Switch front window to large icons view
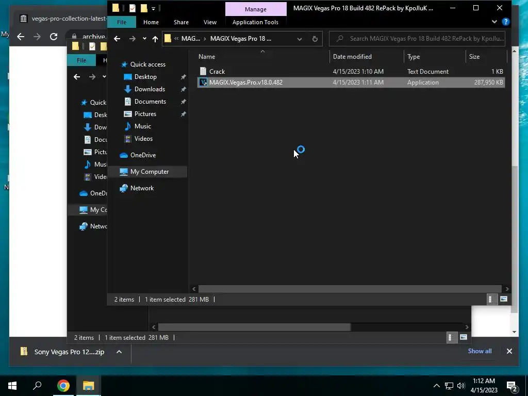This screenshot has width=528, height=396. coord(503,300)
